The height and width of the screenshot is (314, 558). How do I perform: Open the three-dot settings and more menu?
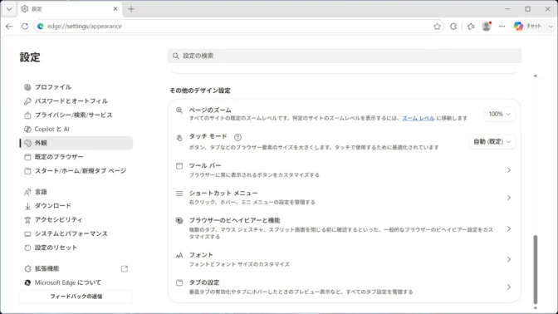(502, 27)
